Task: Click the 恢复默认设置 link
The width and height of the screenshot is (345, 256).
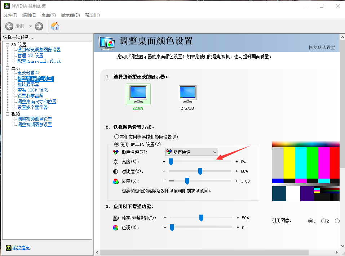Action: point(322,48)
